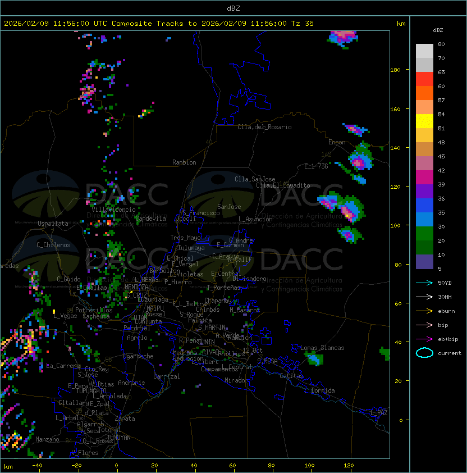467x473 pixels.
Task: Click the '160' tick on the vertical km axis
Action: [395, 109]
